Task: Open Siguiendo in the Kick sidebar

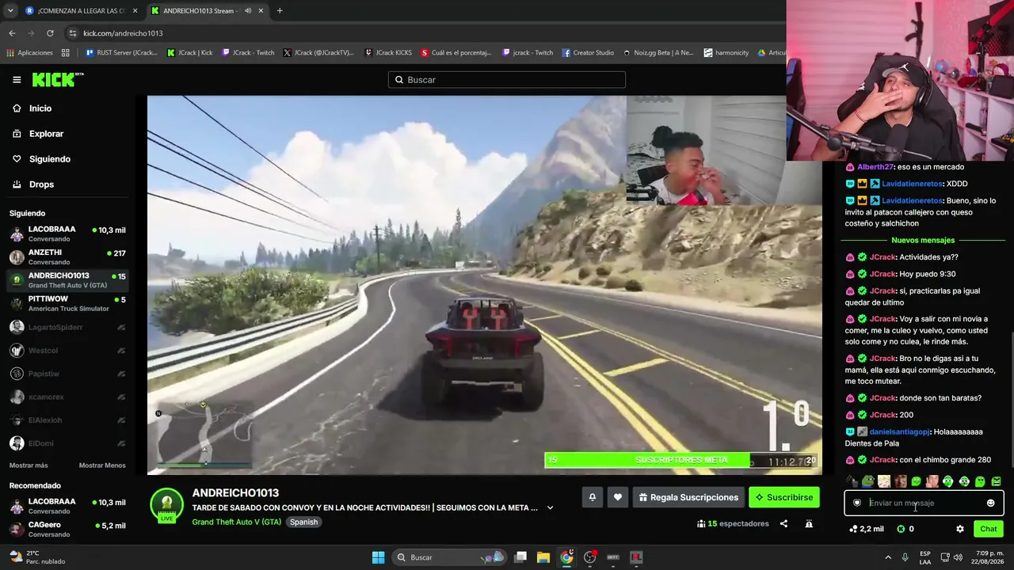Action: click(x=50, y=159)
